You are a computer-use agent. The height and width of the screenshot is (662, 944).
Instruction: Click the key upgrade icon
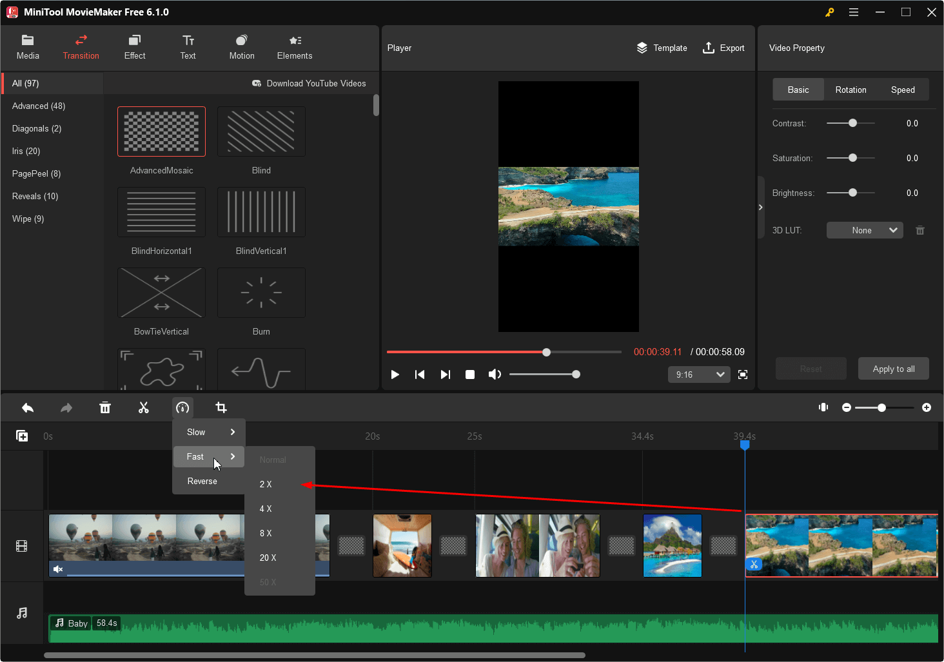(x=830, y=12)
